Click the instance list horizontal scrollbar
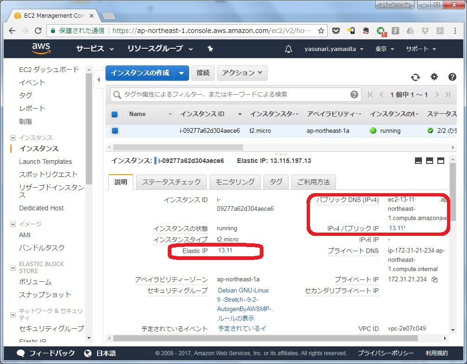This screenshot has width=467, height=364. point(178,147)
